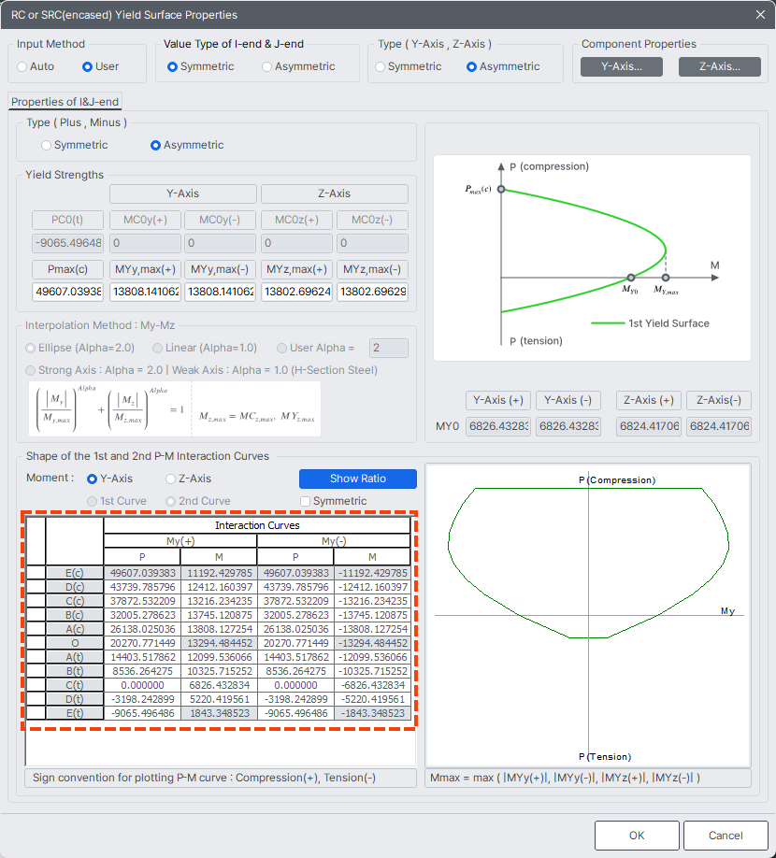Select the E(t) row header
Viewport: 776px width, 858px height.
pyautogui.click(x=75, y=713)
